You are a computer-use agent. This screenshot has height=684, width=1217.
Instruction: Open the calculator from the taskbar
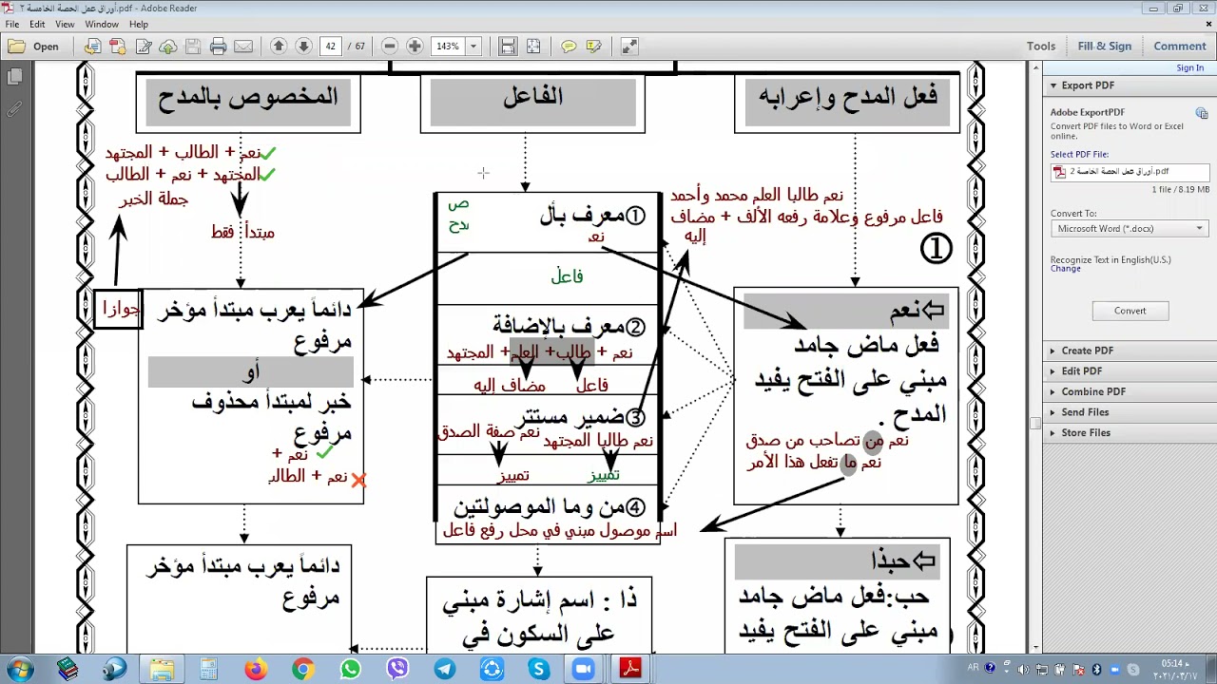pos(208,670)
